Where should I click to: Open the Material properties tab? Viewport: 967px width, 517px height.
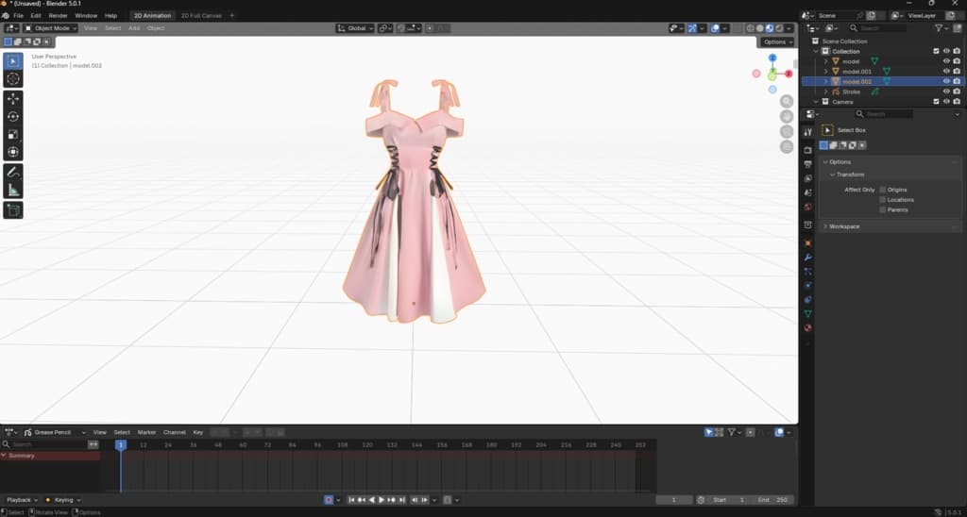(808, 327)
